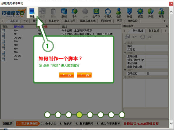Viewport: 174px width, 130px height.
Task: Click the 神盾 shield icon
Action: pos(129,13)
